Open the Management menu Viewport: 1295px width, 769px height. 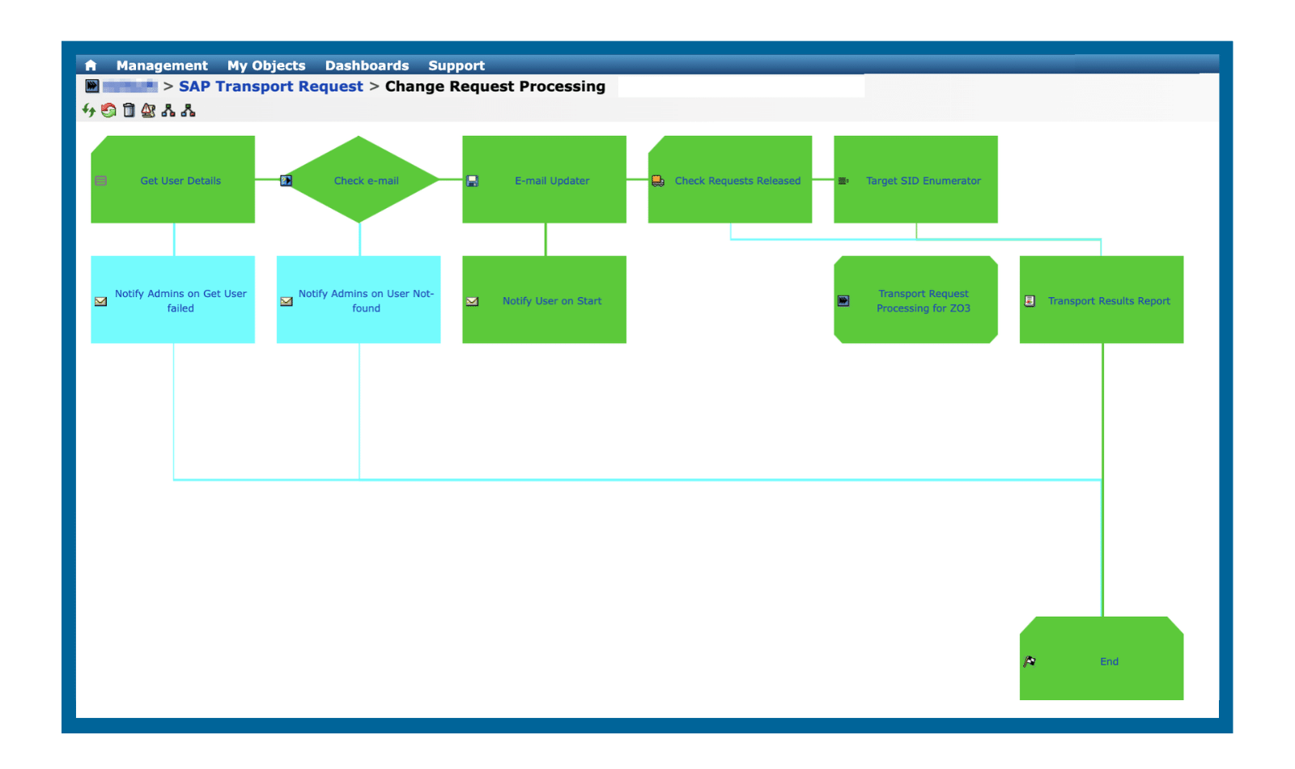click(162, 65)
